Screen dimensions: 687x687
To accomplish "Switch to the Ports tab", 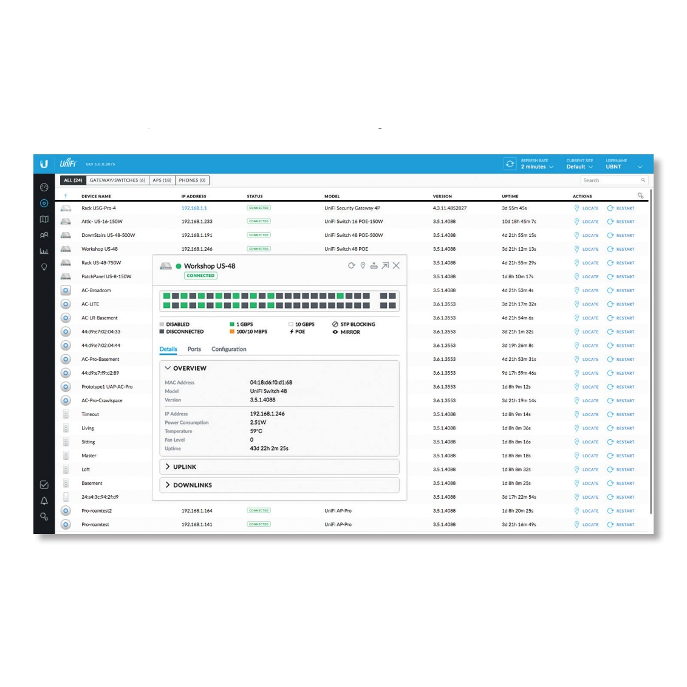I will pyautogui.click(x=194, y=349).
